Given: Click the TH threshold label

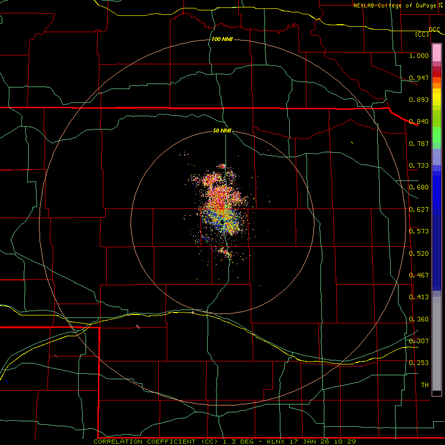Looking at the screenshot, I should point(425,385).
